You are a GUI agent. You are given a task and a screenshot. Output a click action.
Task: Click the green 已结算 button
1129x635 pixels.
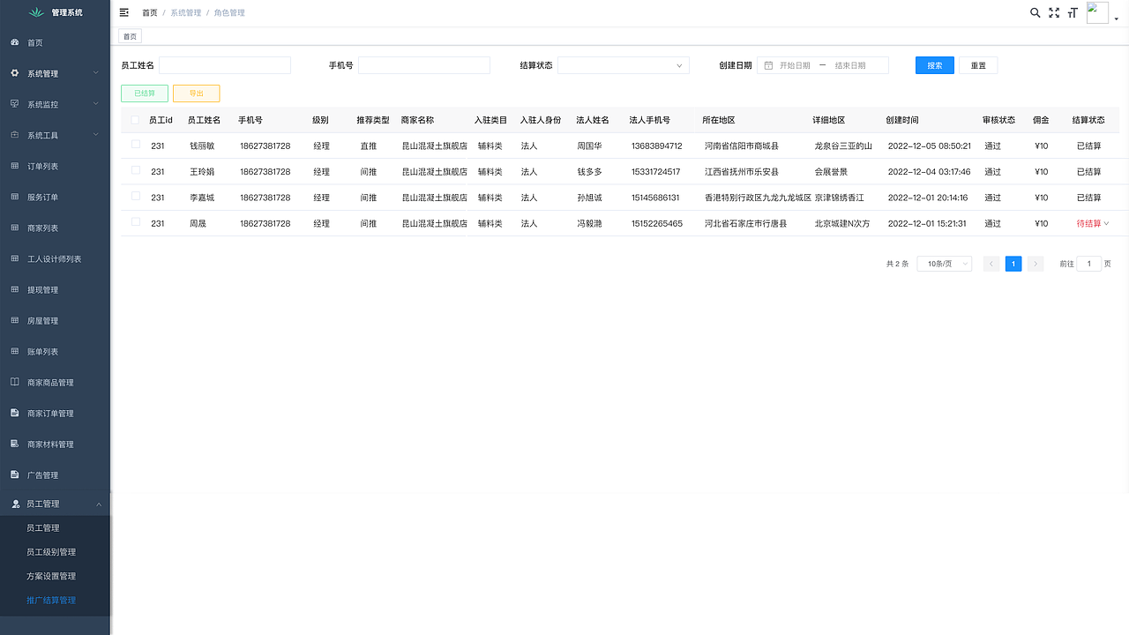point(145,93)
